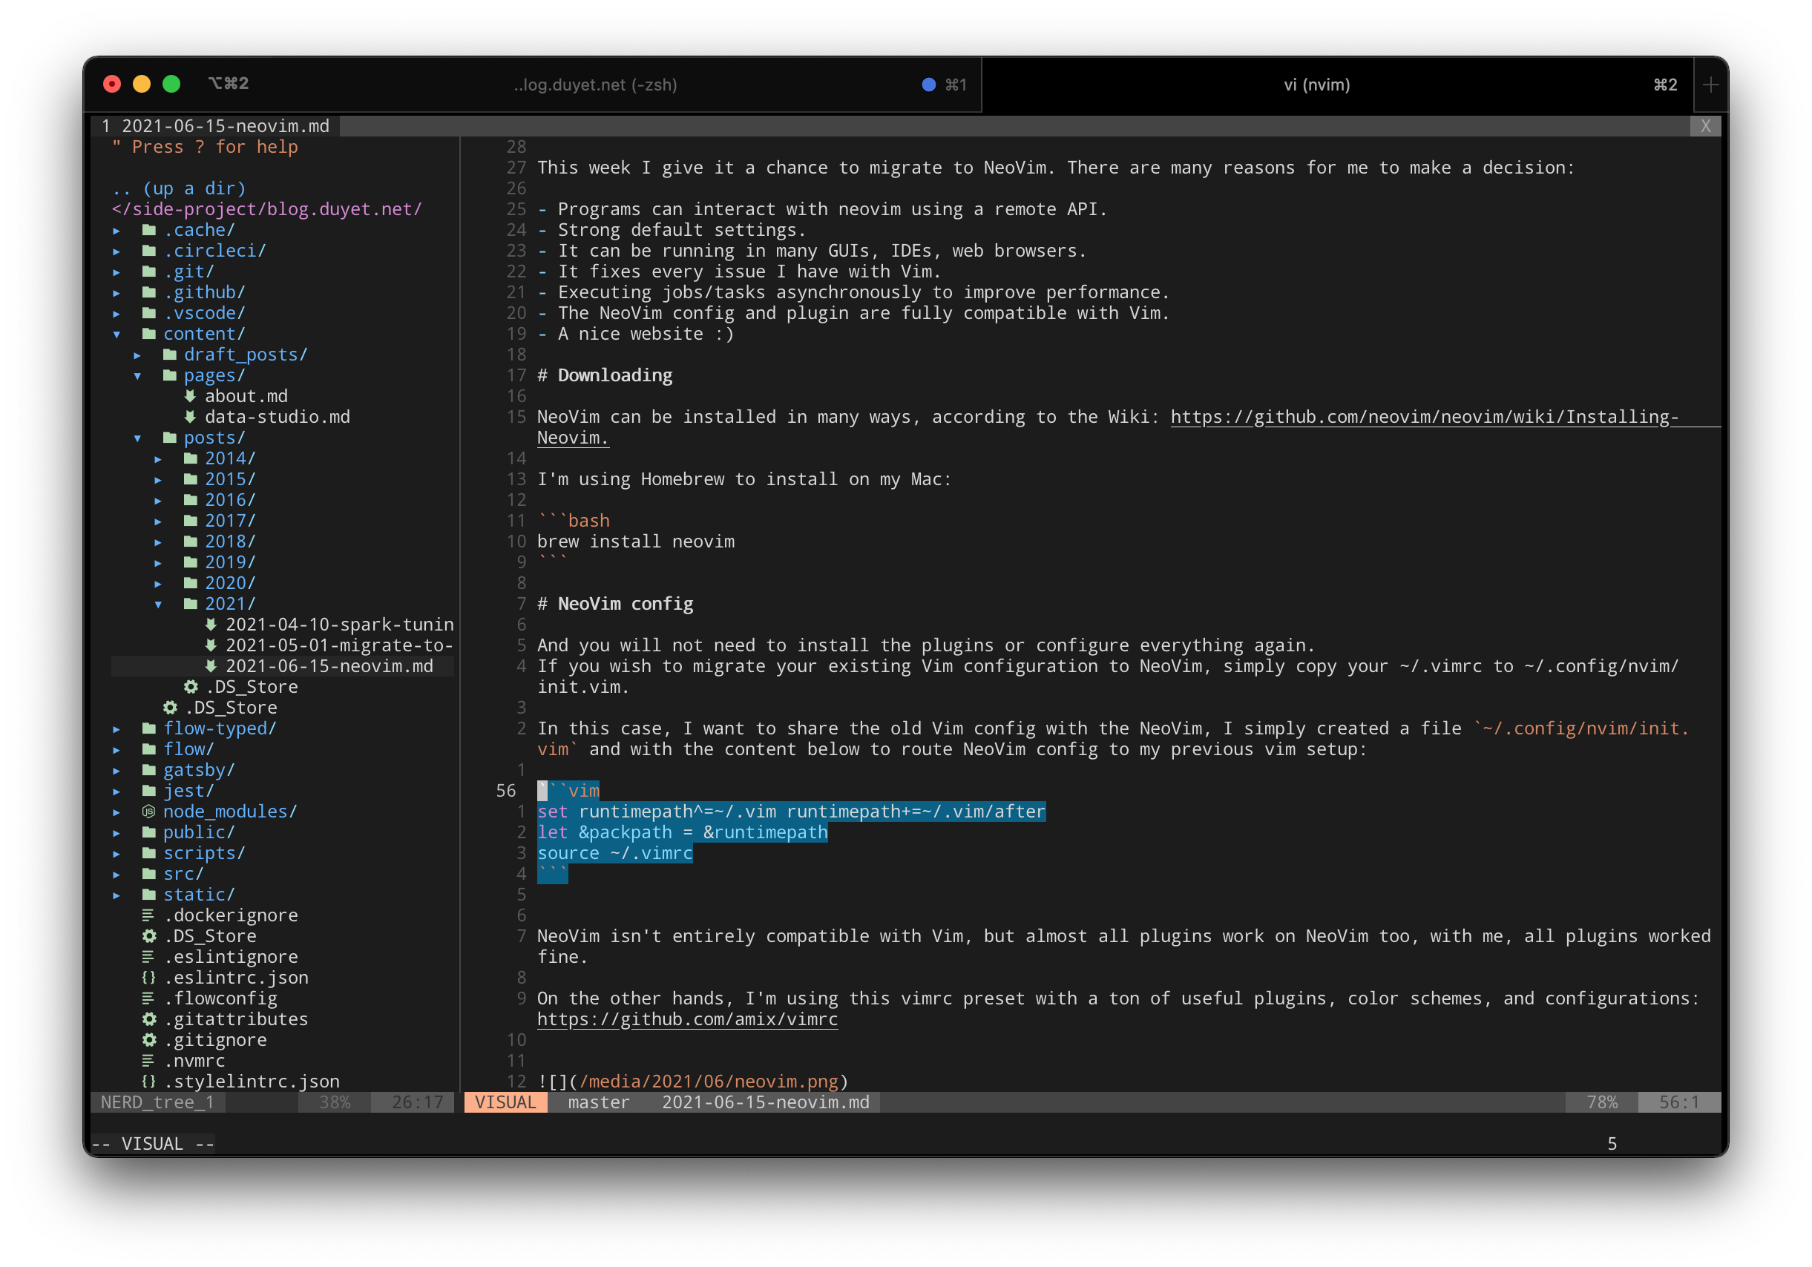Collapse the content/ folder arrow
The image size is (1812, 1267).
(x=116, y=334)
